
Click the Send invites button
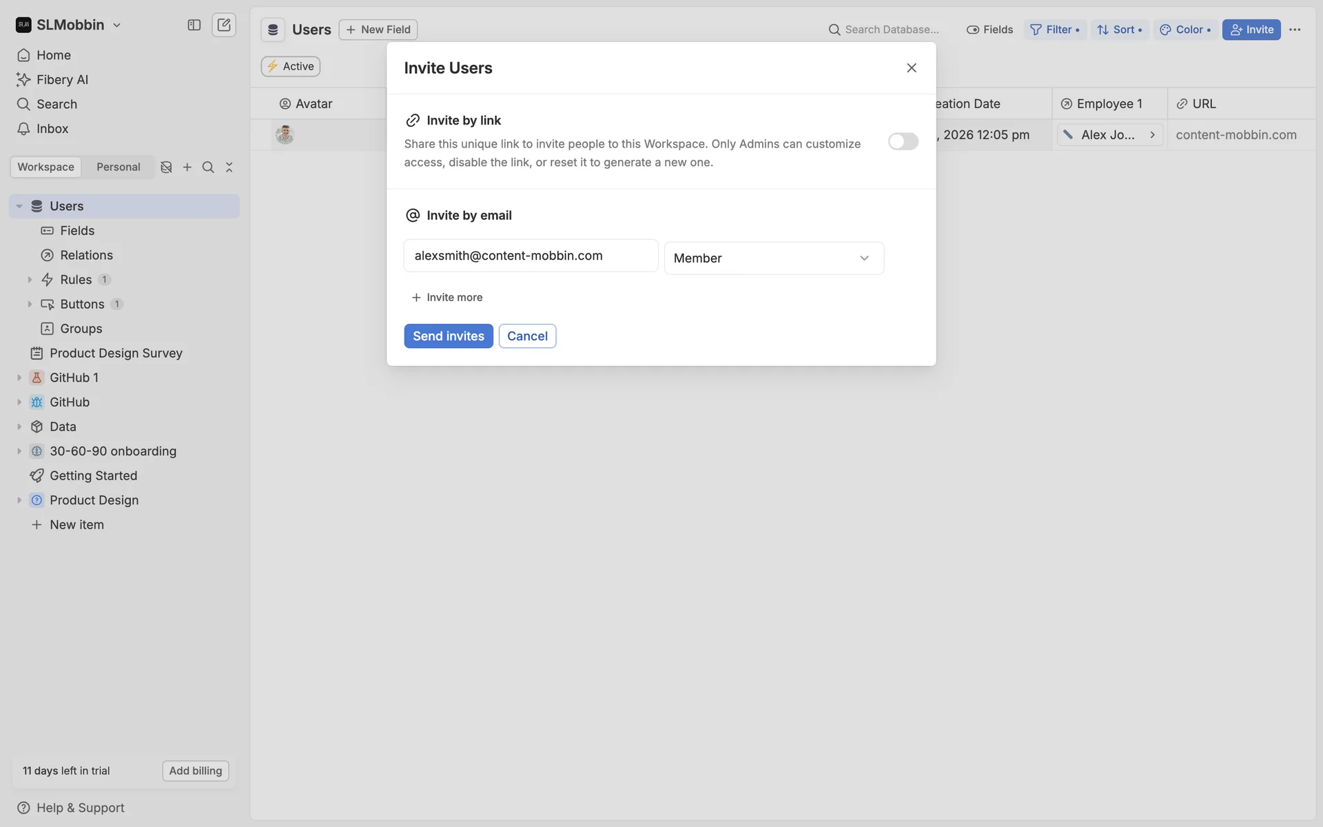(449, 336)
